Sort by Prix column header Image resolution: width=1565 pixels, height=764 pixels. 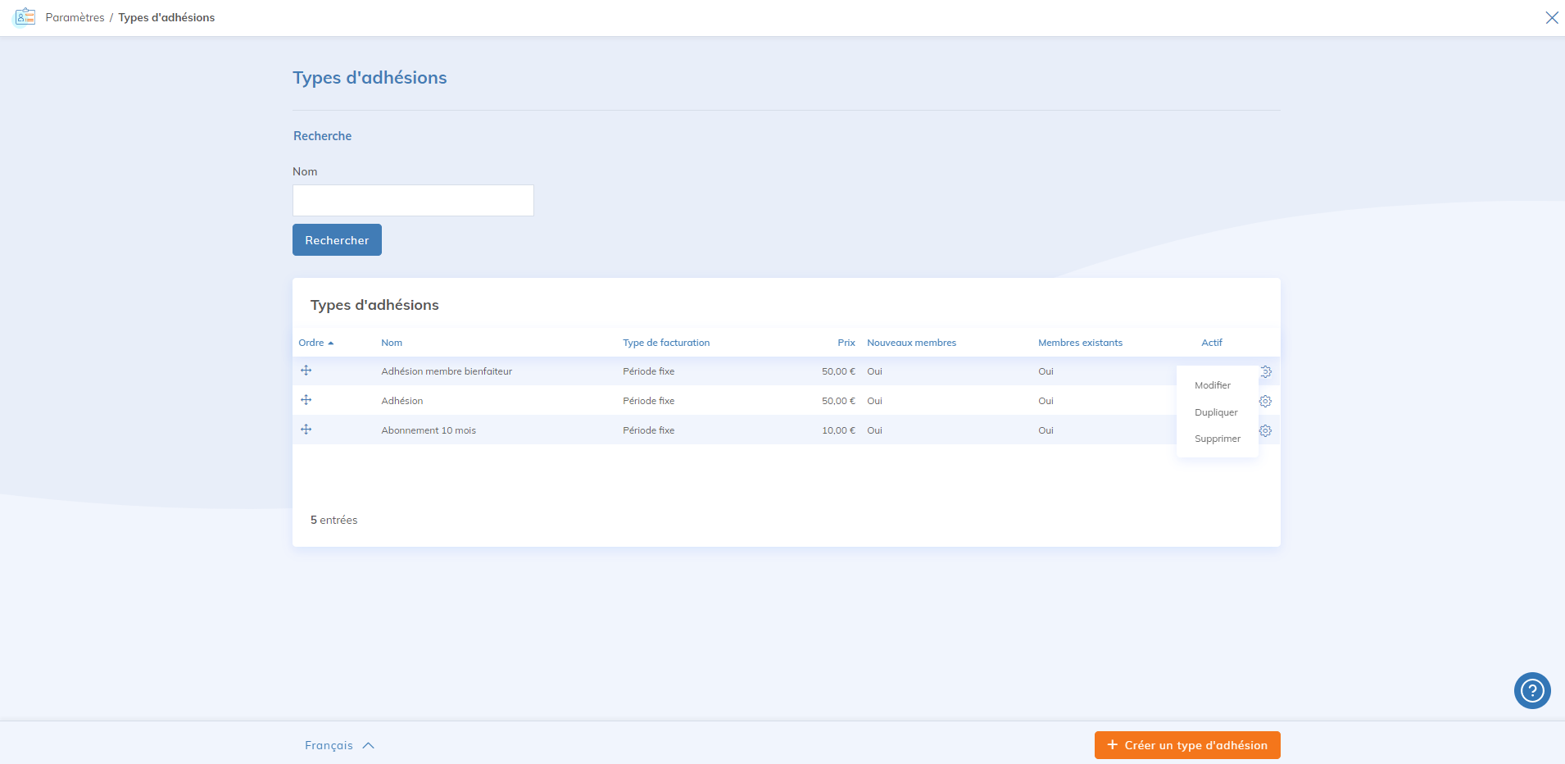[846, 343]
